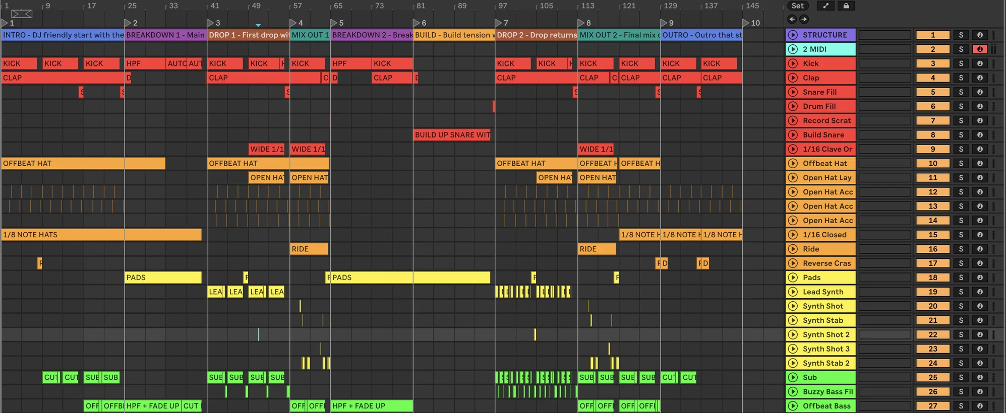The height and width of the screenshot is (413, 1006).
Task: Arm the Snare Fill track
Action: click(979, 92)
